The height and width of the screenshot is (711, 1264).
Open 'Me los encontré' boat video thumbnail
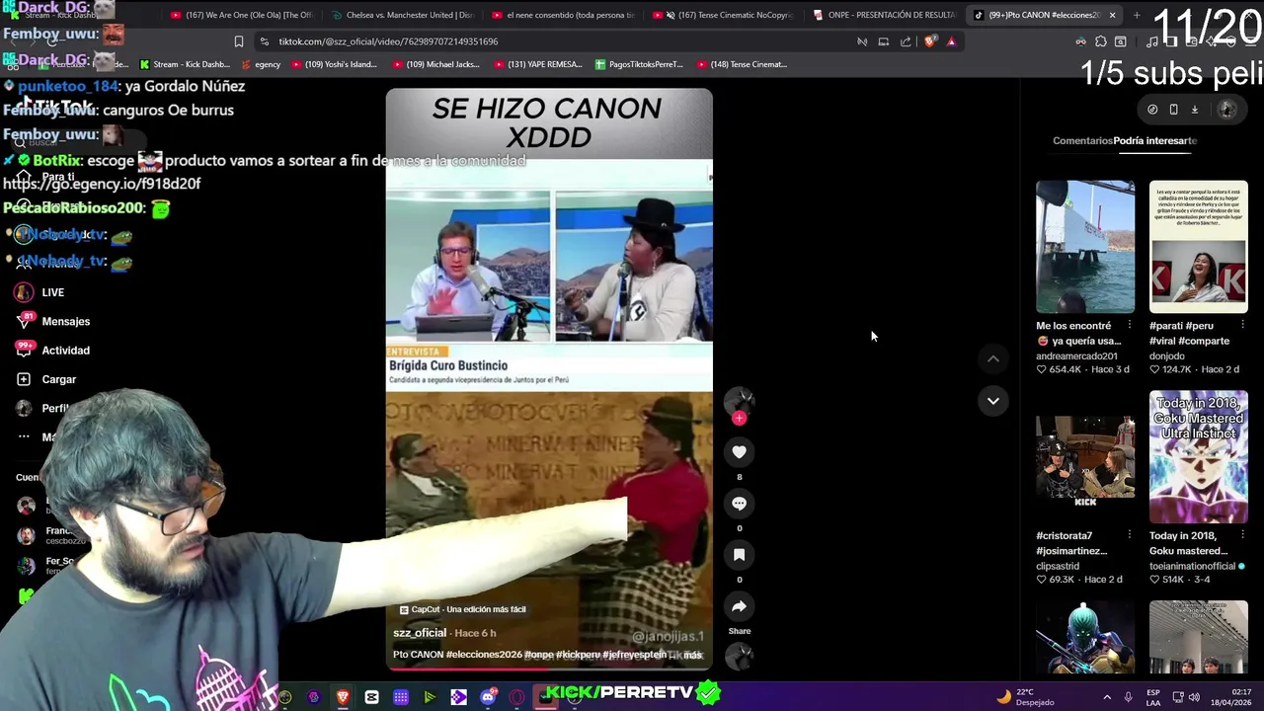(1085, 246)
